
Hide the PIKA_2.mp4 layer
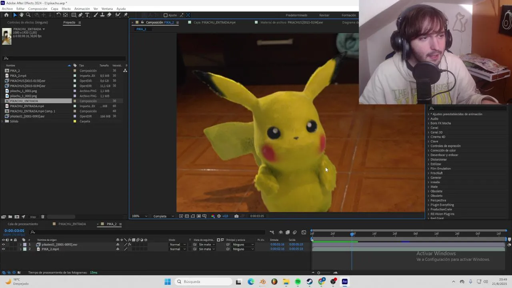click(x=3, y=249)
